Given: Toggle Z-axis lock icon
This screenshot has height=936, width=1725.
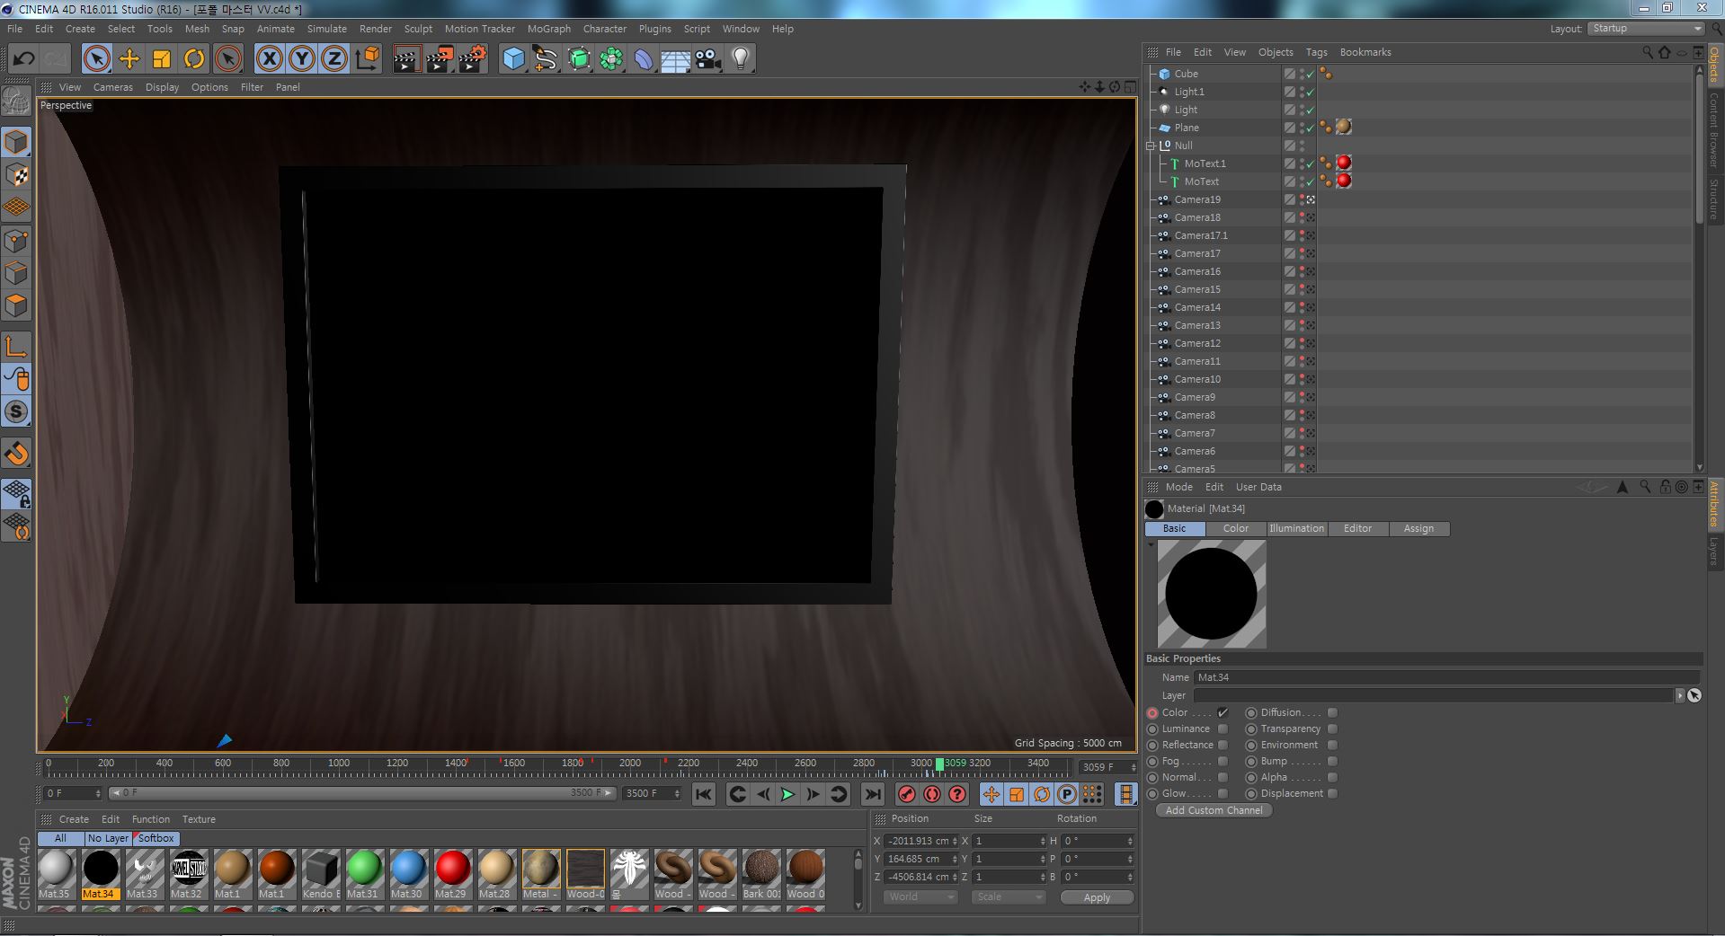Looking at the screenshot, I should click(334, 59).
